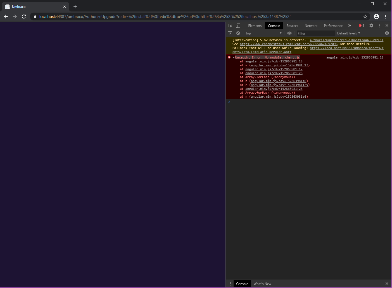
Task: Open the Default levels dropdown
Action: tap(348, 33)
